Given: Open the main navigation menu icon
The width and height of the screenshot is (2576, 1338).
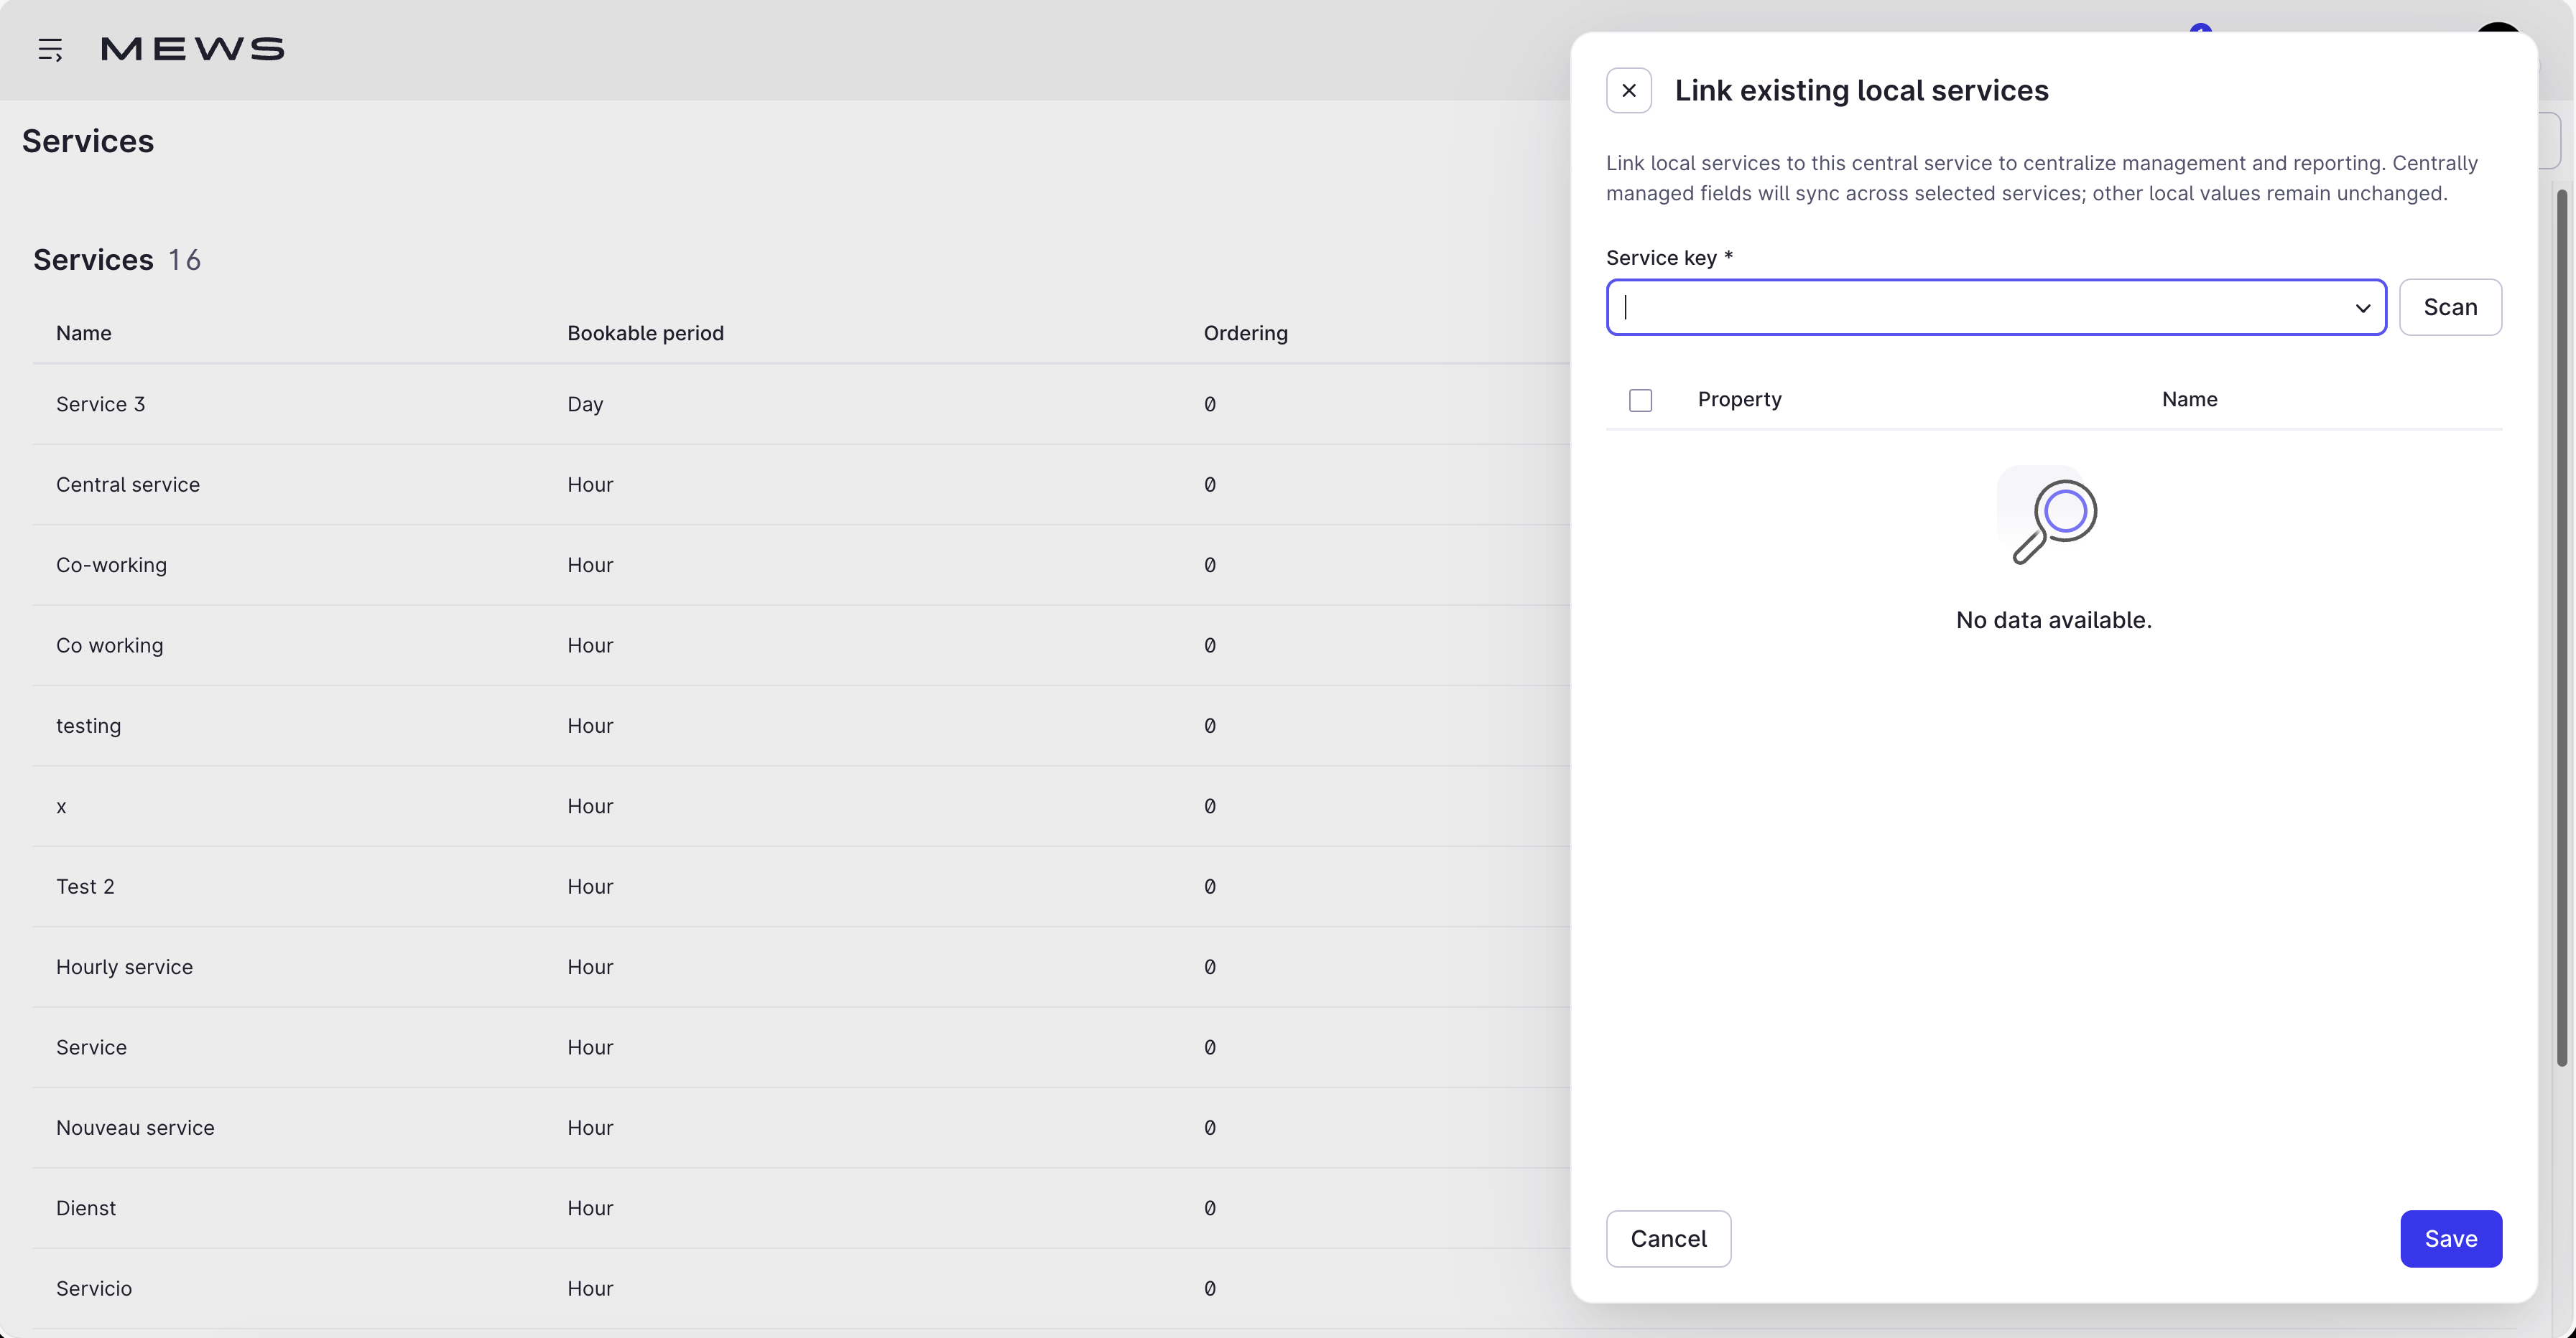Looking at the screenshot, I should [x=50, y=49].
